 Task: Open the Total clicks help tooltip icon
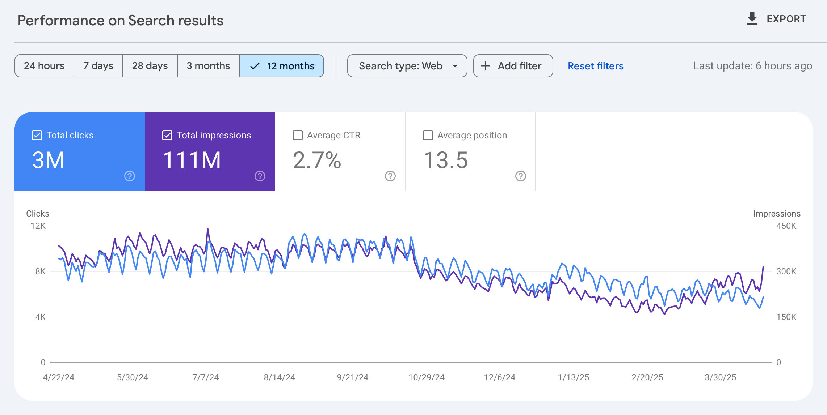(129, 176)
